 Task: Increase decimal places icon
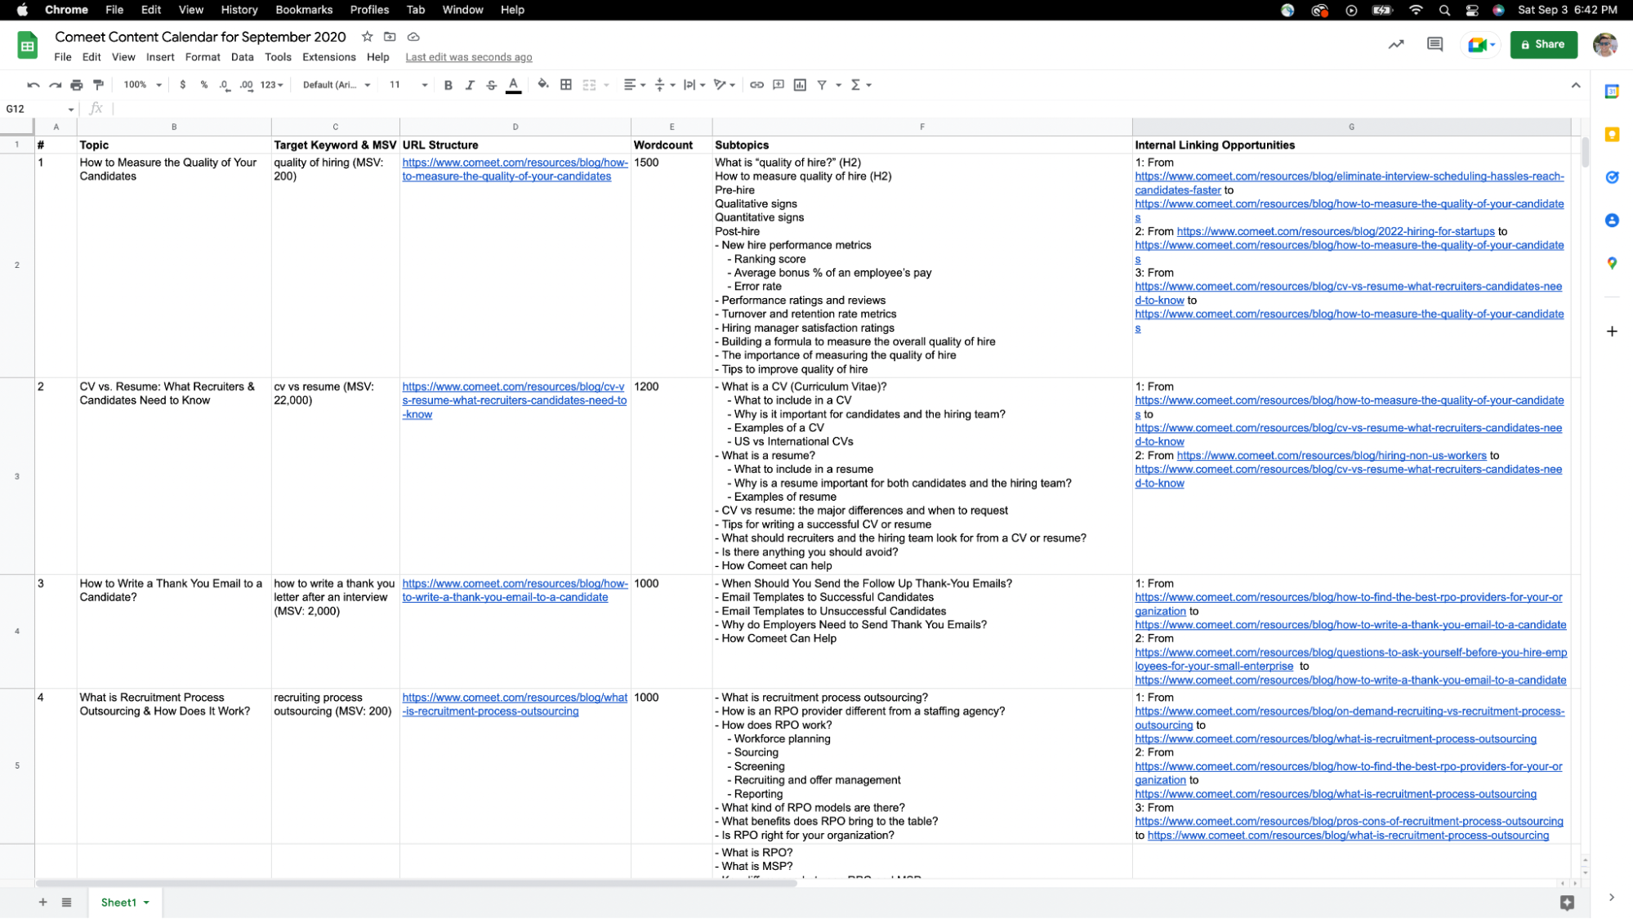click(x=246, y=85)
